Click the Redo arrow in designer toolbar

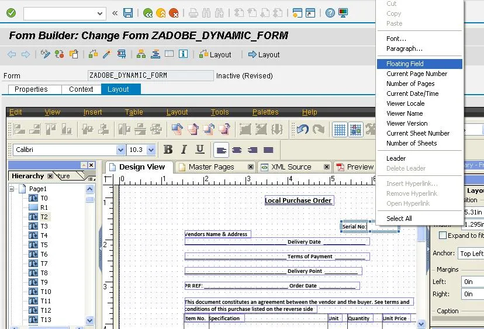[x=319, y=129]
